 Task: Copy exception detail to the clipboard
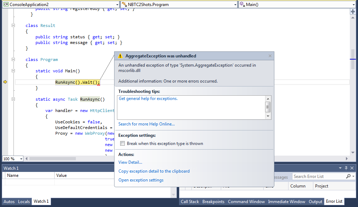click(154, 171)
